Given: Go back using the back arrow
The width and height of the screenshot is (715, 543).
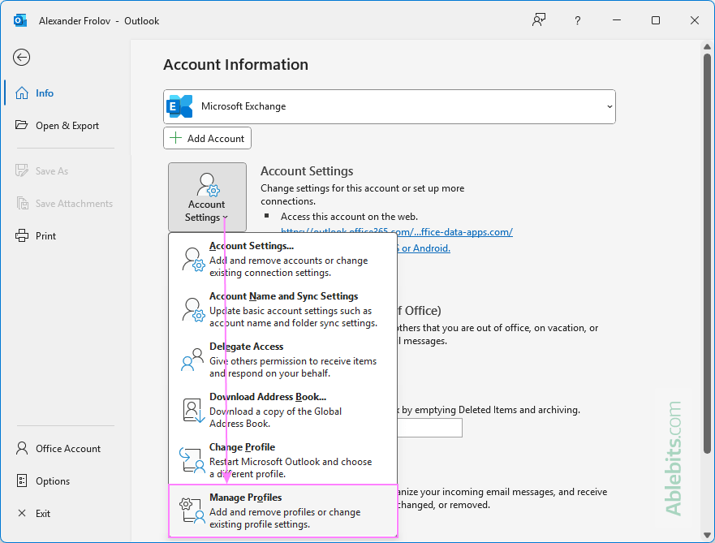Looking at the screenshot, I should click(21, 58).
